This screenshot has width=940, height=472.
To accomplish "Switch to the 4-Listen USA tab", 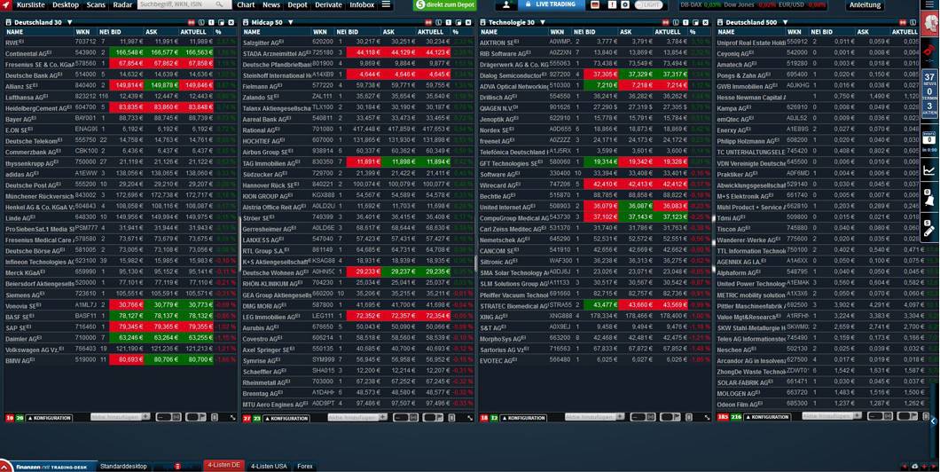I will point(269,466).
